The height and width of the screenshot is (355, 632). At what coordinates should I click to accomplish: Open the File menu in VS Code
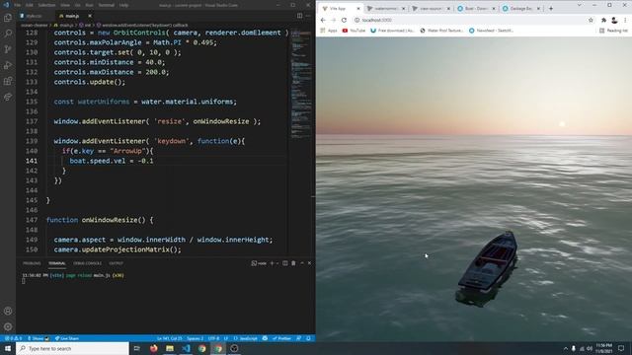(x=17, y=5)
